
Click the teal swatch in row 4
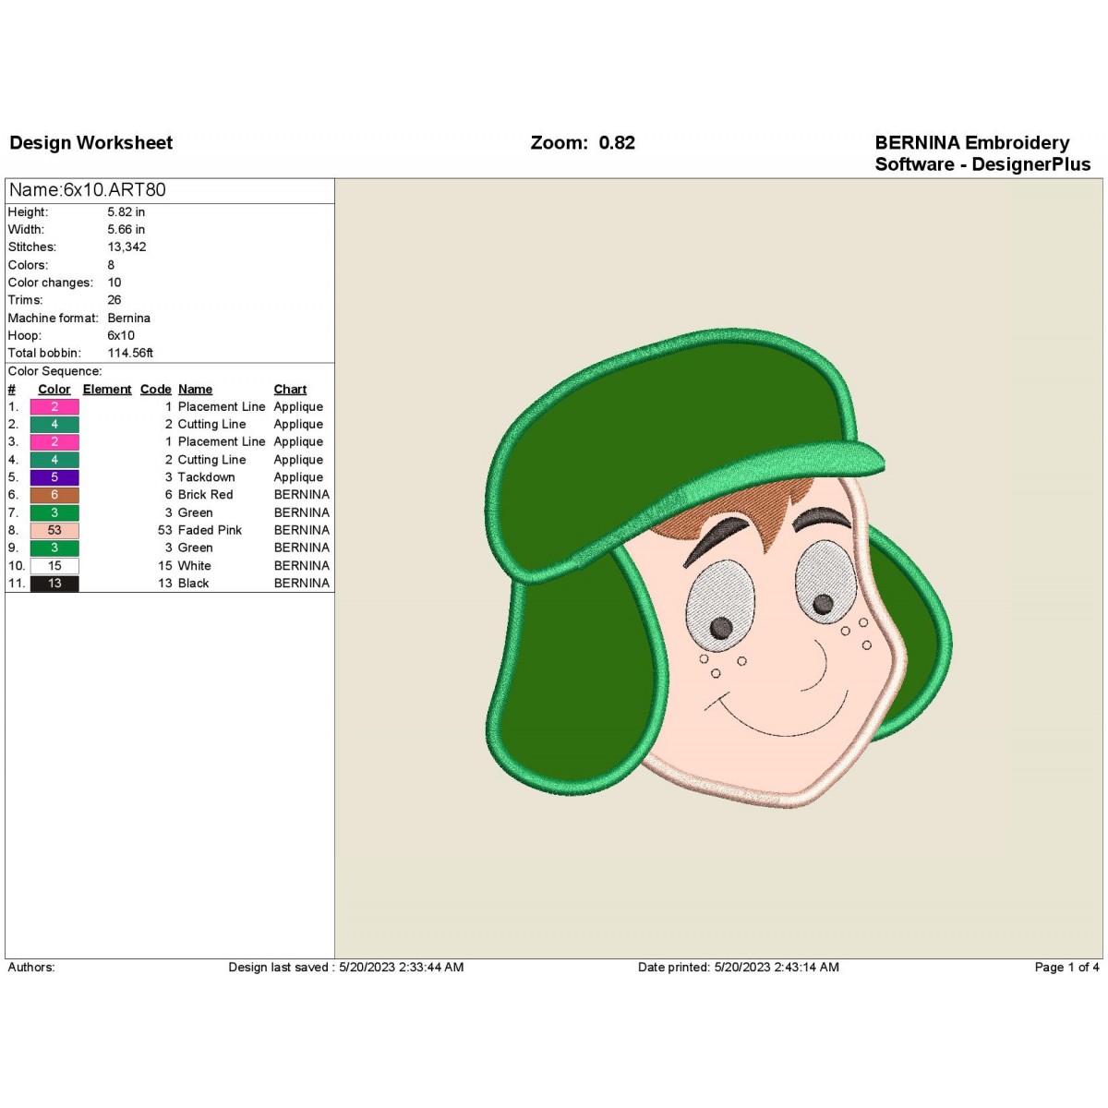[54, 460]
